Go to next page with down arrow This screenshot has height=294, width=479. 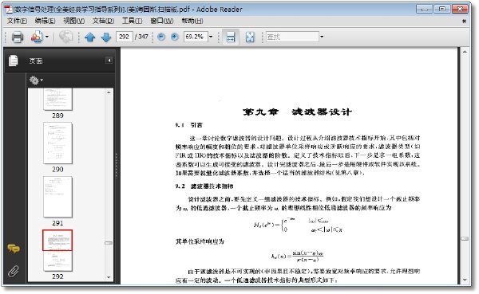(106, 37)
